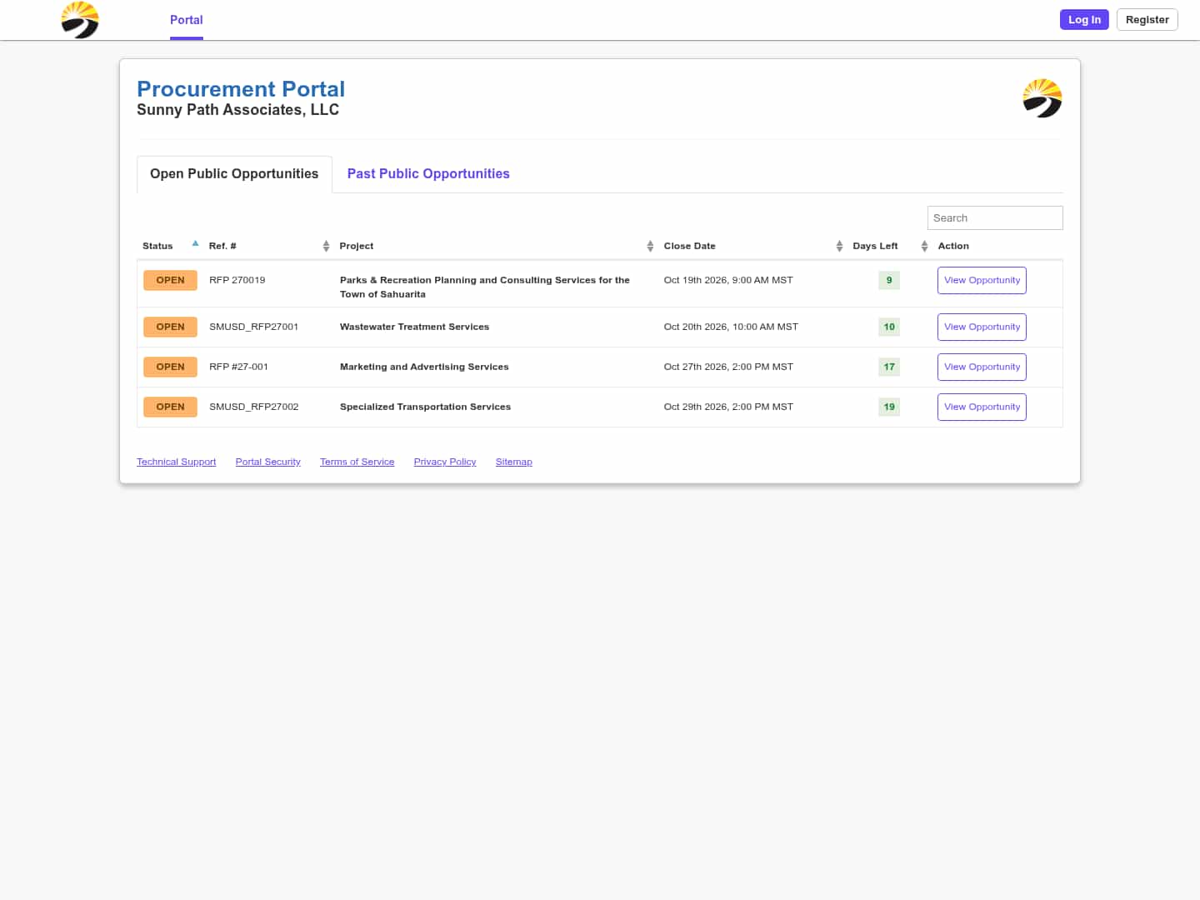Click reference number SMUSD_RFP27001

point(253,327)
